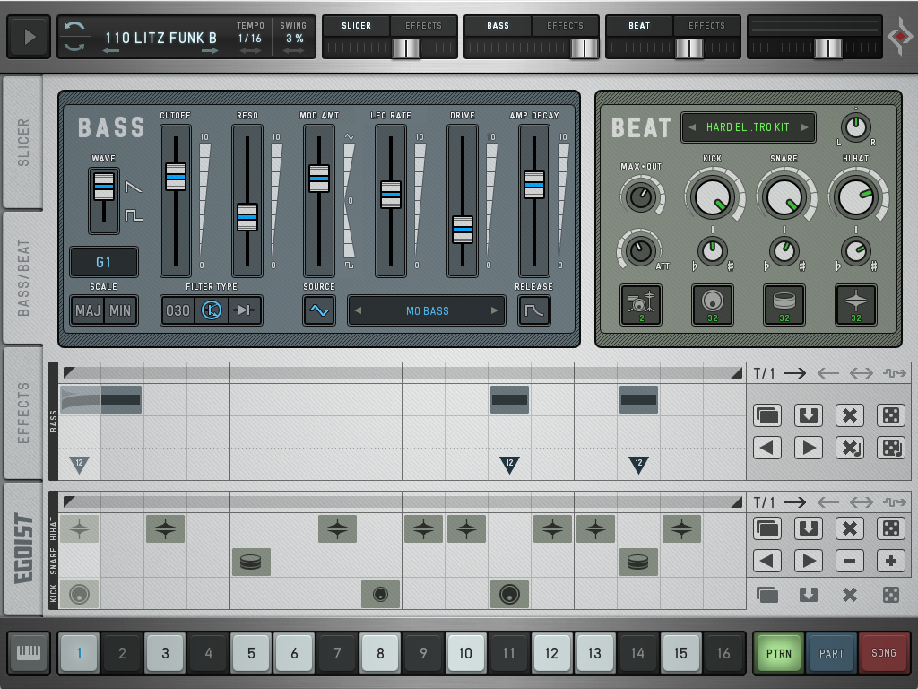Select the MIN scale

tap(120, 310)
